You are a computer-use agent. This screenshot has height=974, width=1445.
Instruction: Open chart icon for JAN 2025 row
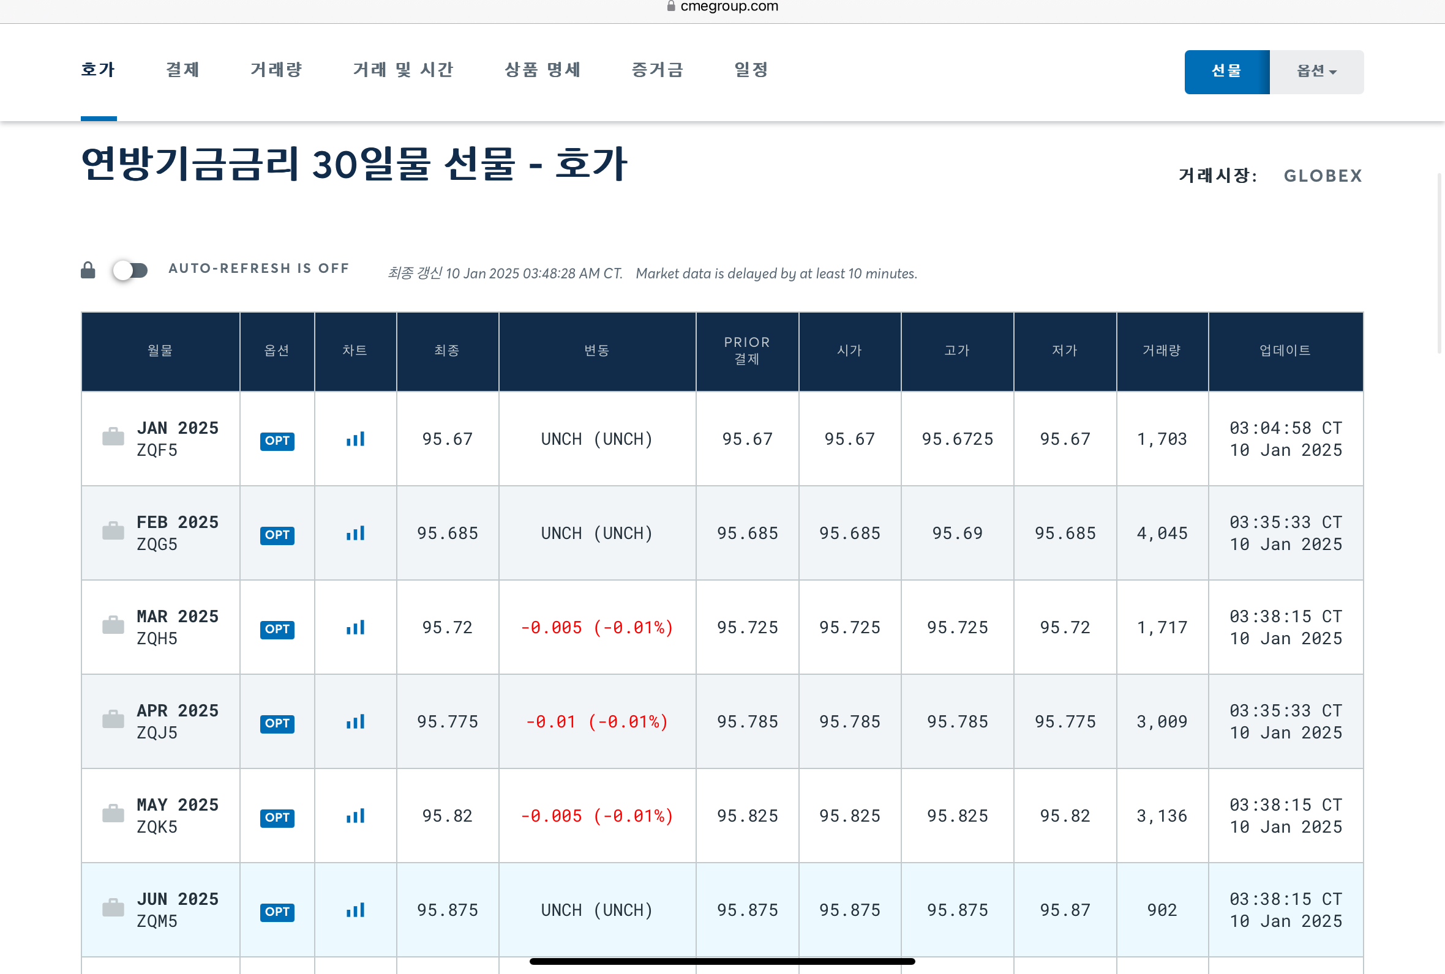click(x=356, y=439)
